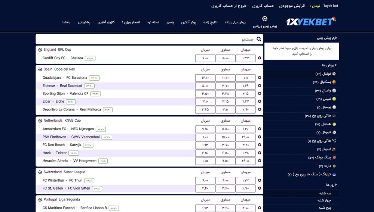Expand plus icon for Cardiff City FC - Chelsea

[x=260, y=58]
